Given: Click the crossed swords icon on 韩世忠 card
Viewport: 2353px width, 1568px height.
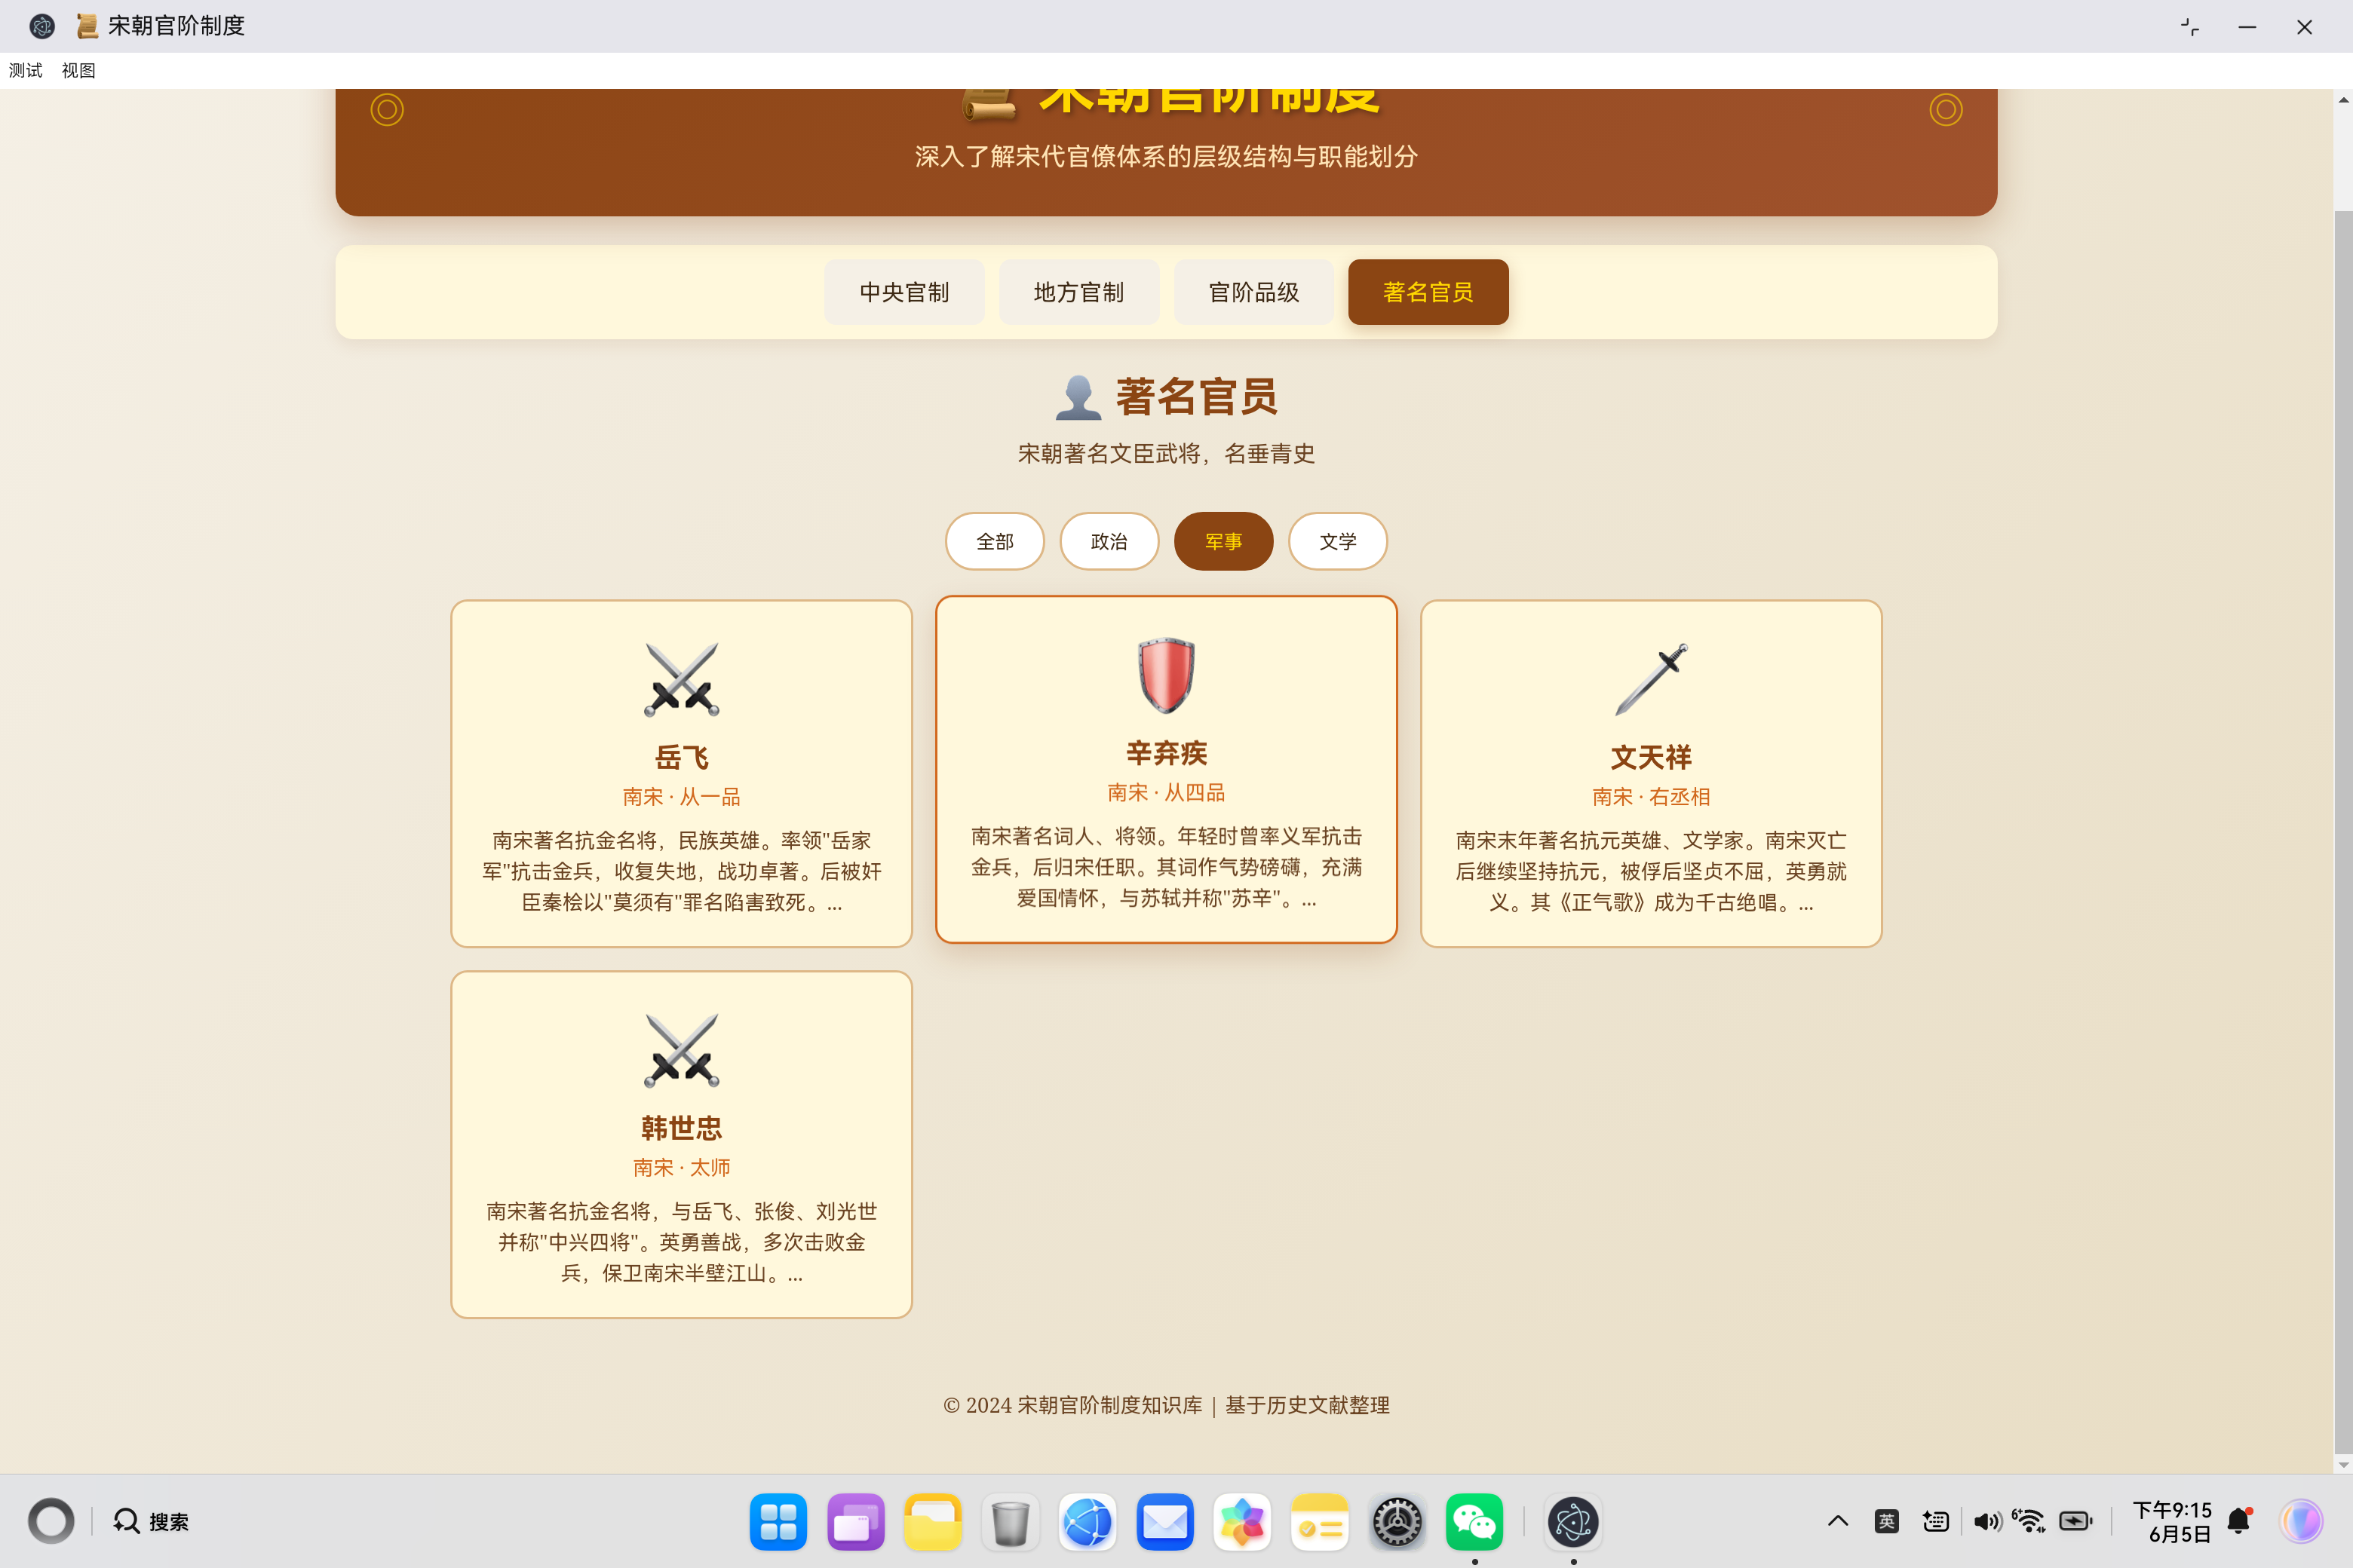Looking at the screenshot, I should click(x=681, y=1051).
